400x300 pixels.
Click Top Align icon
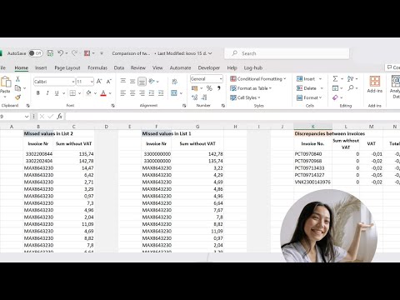pyautogui.click(x=123, y=81)
